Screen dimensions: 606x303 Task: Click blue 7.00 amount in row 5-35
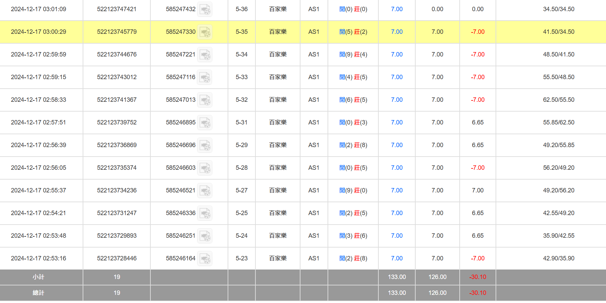[x=397, y=32]
